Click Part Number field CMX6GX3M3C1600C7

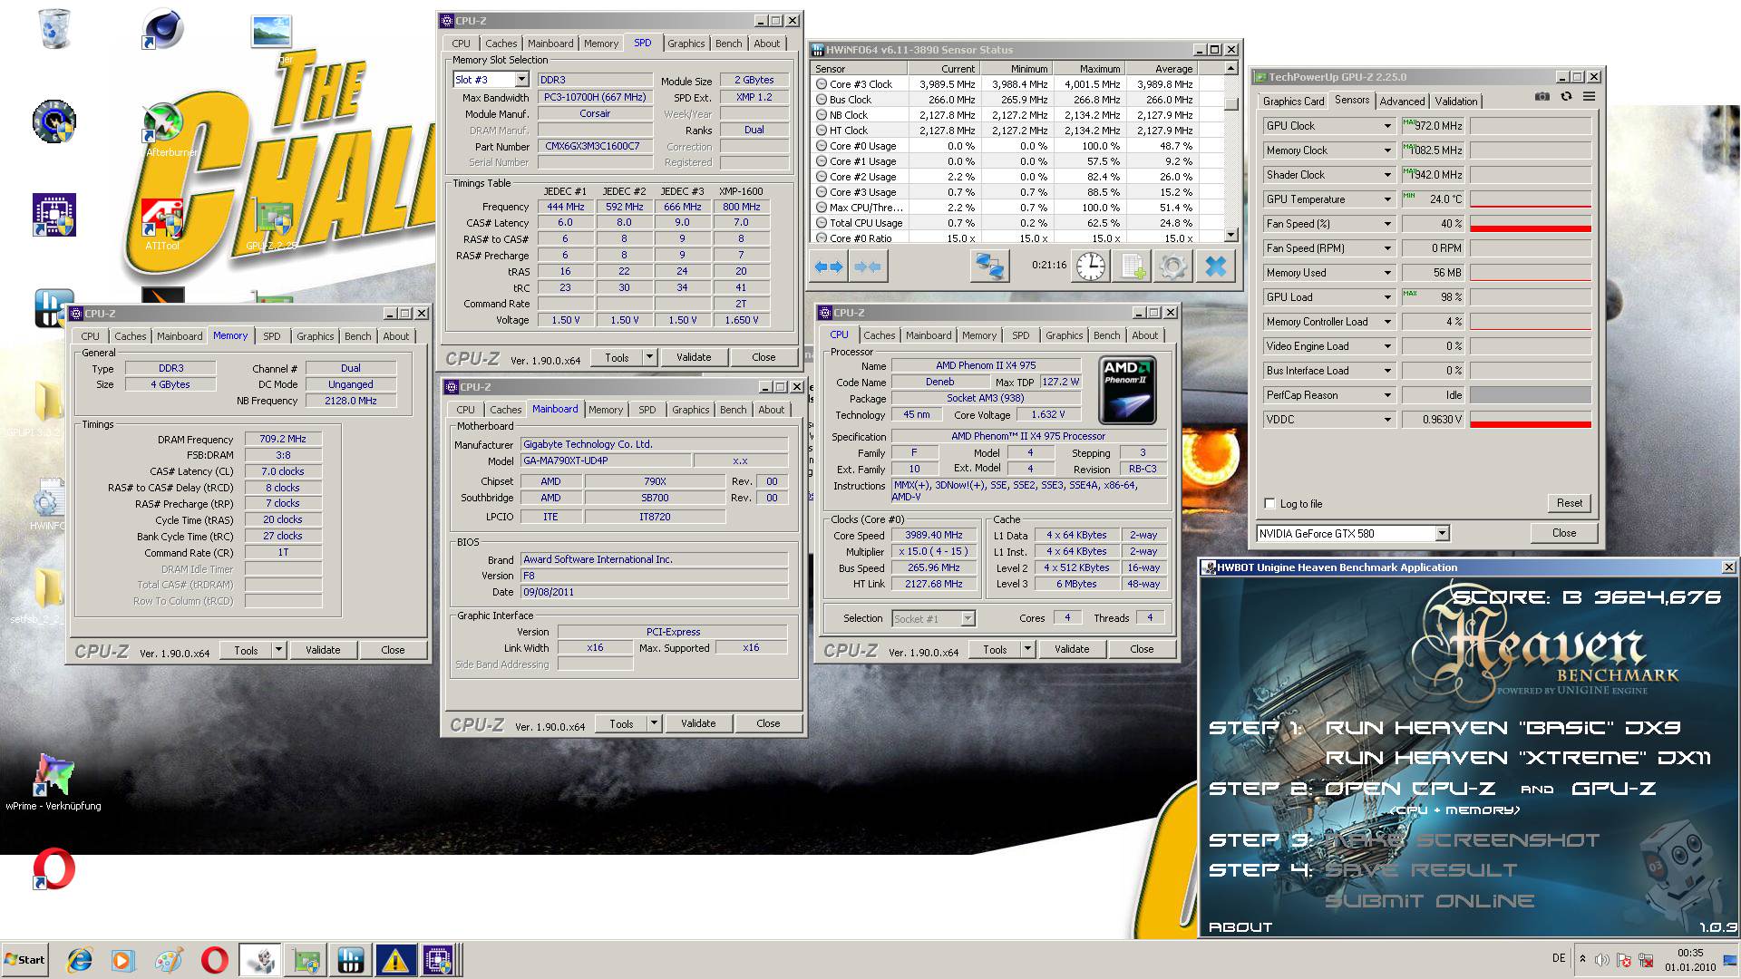coord(594,146)
